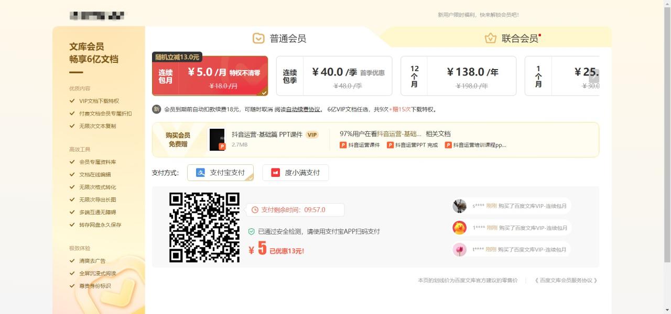Click the duck avatar of buyer 1****
671x314 pixels.
[460, 228]
